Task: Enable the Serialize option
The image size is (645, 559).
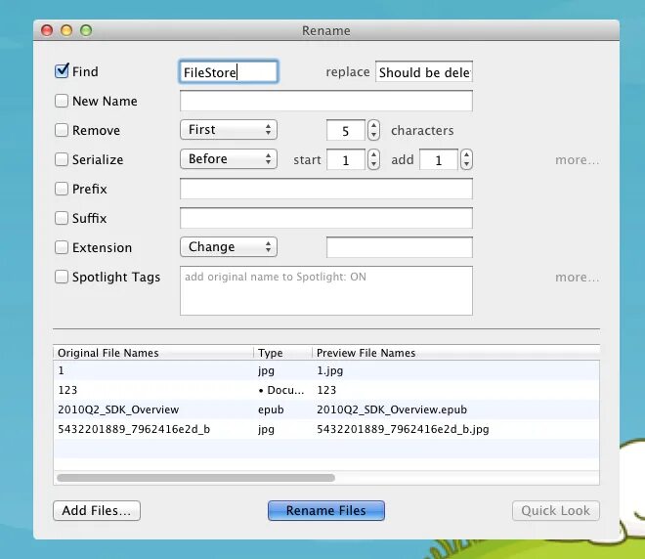Action: (62, 159)
